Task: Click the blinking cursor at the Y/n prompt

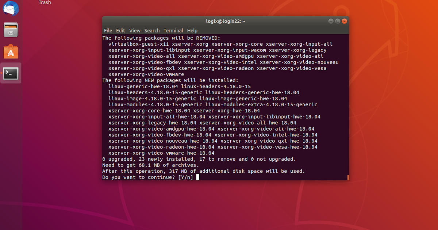Action: tap(197, 177)
